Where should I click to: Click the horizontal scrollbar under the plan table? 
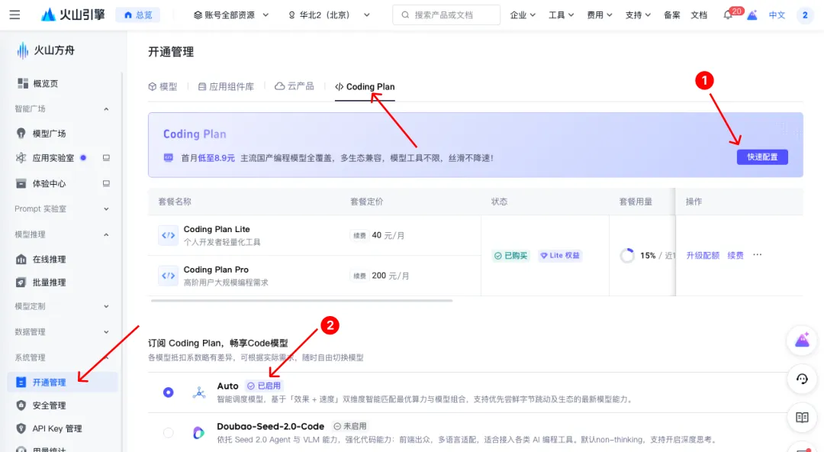(301, 301)
